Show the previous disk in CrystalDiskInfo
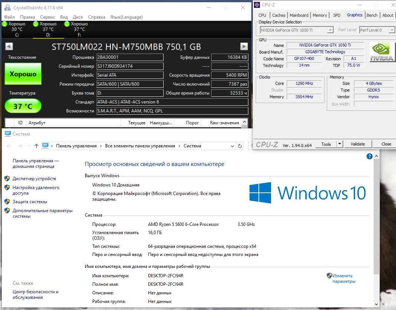Viewport: 396px width, 310px height. click(9, 46)
